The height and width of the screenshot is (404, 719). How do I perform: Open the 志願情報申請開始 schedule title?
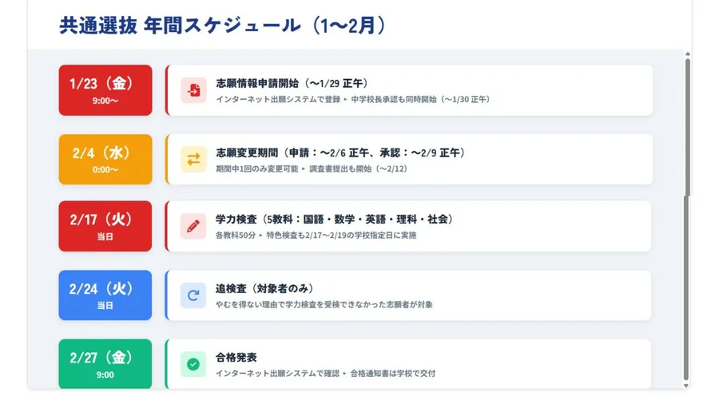292,83
